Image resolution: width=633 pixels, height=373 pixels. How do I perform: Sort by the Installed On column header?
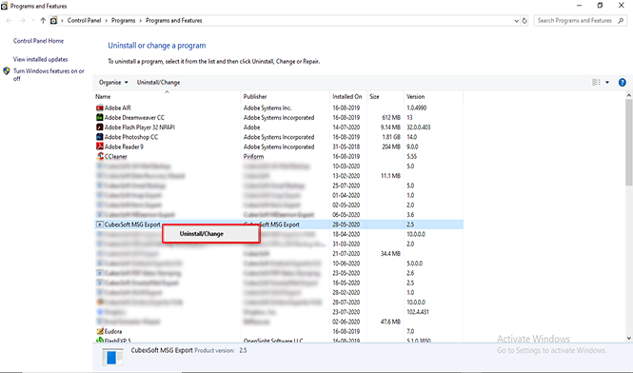point(348,96)
